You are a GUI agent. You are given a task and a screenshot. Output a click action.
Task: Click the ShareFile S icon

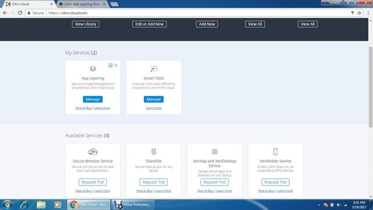154,152
